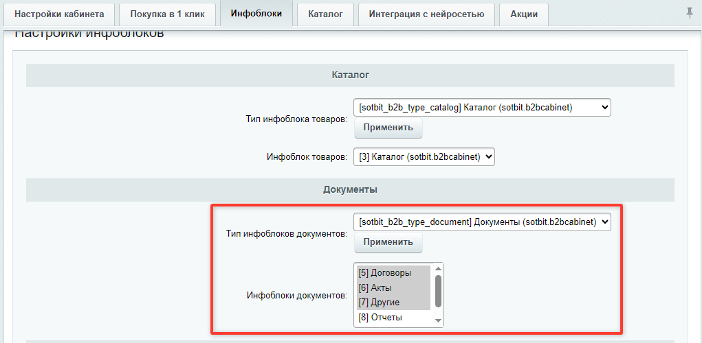702x343 pixels.
Task: Click the Документы section header
Action: tap(350, 190)
